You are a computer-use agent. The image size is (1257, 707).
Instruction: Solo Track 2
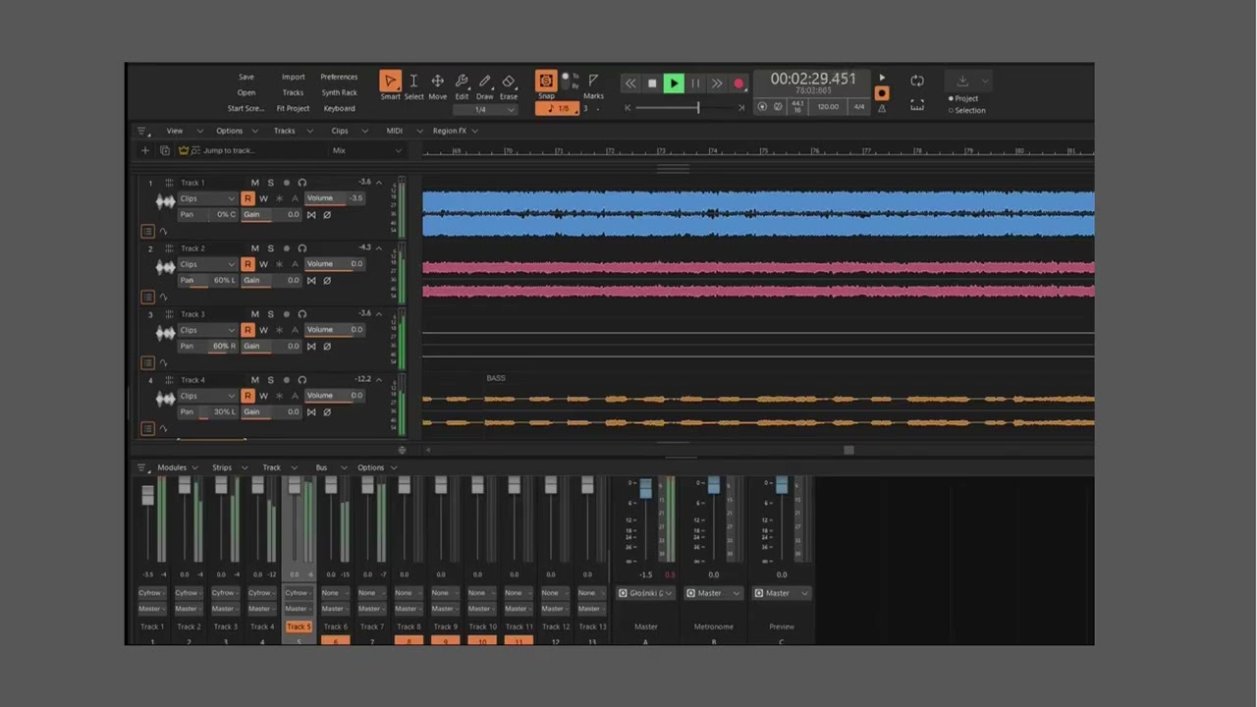pyautogui.click(x=271, y=248)
